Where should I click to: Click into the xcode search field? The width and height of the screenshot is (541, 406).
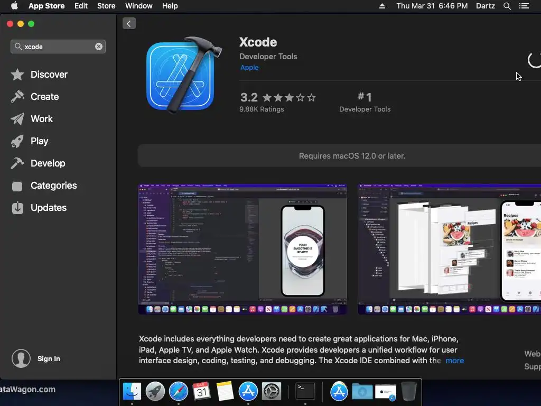click(58, 47)
